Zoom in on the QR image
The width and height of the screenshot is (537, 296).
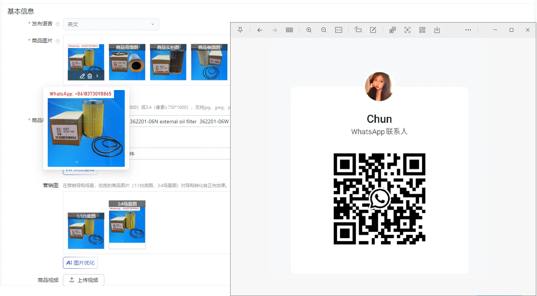309,30
